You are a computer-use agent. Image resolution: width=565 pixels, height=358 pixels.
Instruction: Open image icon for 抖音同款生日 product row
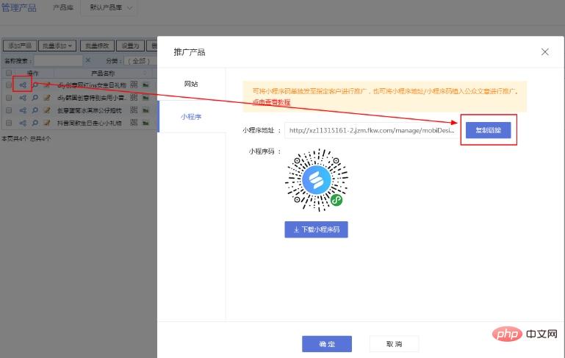pyautogui.click(x=145, y=123)
